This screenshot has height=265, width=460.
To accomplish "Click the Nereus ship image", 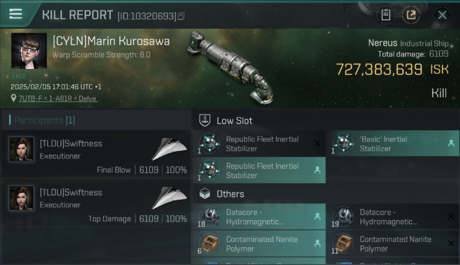I will pyautogui.click(x=230, y=67).
